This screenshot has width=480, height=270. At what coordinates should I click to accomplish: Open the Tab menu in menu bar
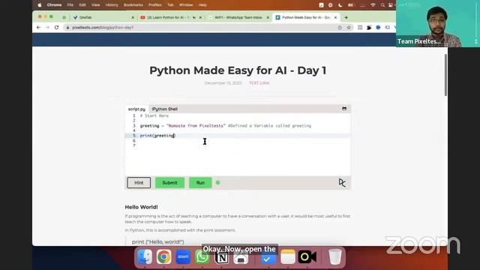tap(170, 5)
